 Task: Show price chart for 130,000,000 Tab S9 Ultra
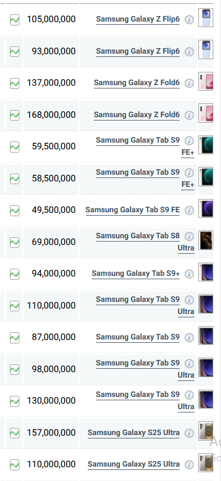click(14, 401)
